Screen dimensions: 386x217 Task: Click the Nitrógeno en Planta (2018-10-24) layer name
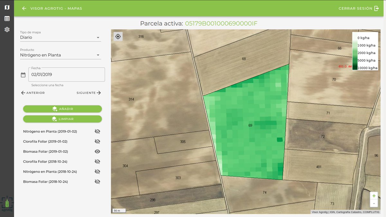[x=50, y=172]
